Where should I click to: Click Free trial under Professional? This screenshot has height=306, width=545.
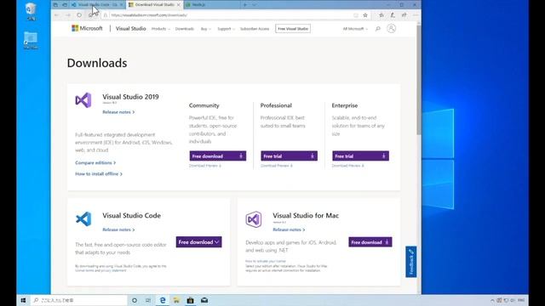coord(290,156)
